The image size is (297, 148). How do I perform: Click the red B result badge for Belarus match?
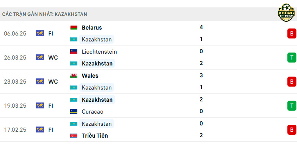[292, 34]
